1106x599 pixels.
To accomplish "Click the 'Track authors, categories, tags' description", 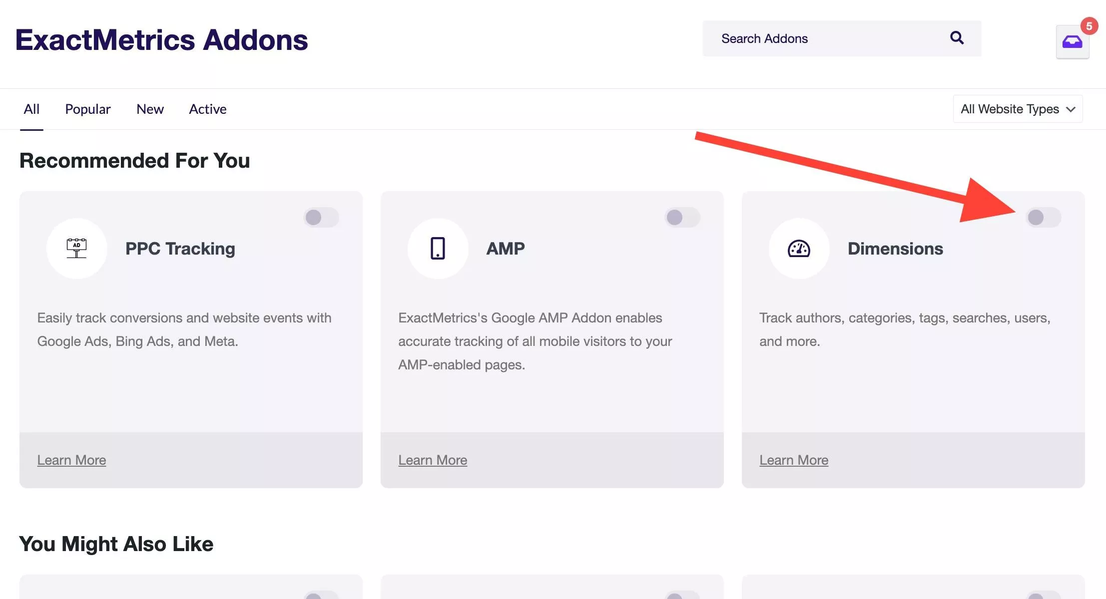I will 905,329.
